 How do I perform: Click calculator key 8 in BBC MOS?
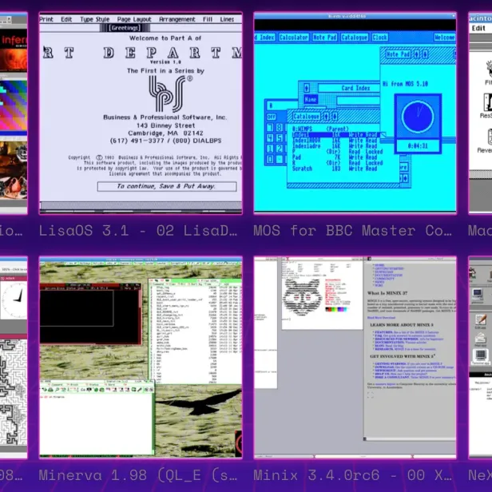[x=280, y=128]
